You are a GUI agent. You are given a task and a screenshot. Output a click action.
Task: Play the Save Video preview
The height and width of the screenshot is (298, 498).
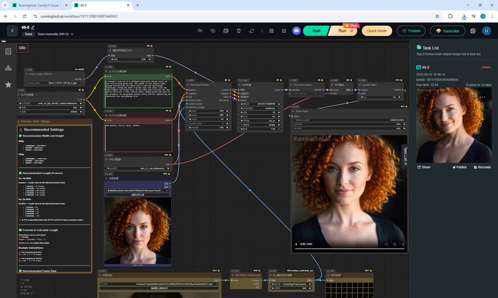point(296,244)
